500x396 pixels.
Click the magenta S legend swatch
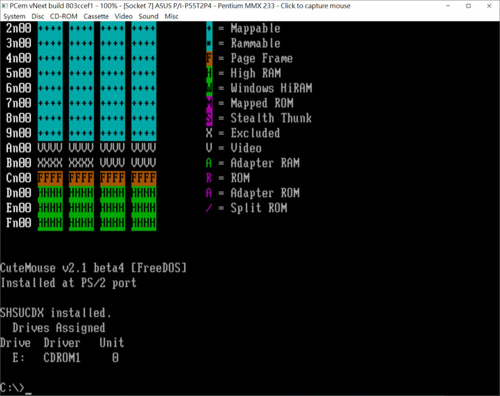tap(209, 119)
